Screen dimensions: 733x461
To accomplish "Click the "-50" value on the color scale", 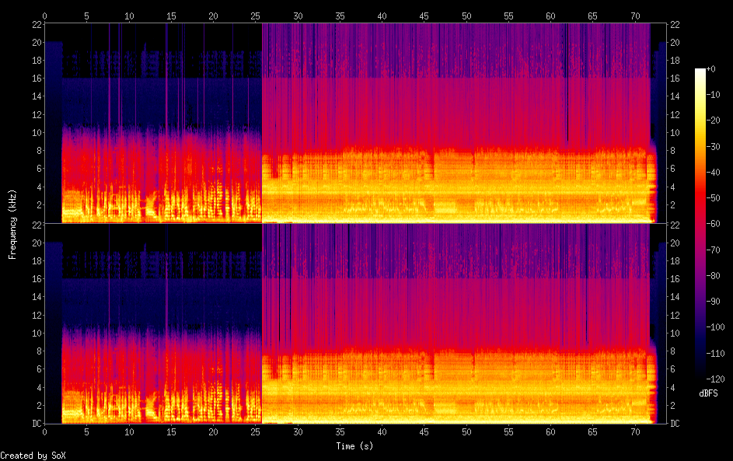I will [714, 197].
